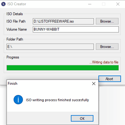The width and height of the screenshot is (125, 125).
Task: Confirm the Finish dialog with OK
Action: point(82,118)
